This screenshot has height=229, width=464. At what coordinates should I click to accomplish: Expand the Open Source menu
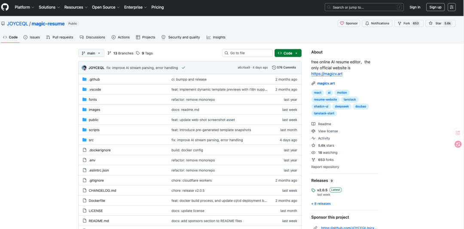[106, 7]
